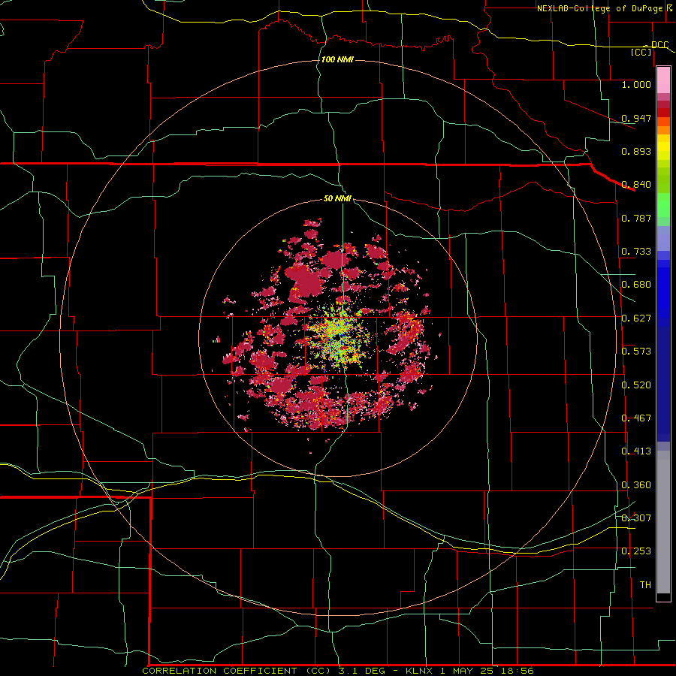Select the 0.840 scale value
Image resolution: width=676 pixels, height=676 pixels.
(x=636, y=185)
